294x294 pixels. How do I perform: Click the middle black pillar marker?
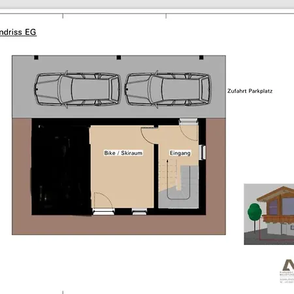[119, 57]
